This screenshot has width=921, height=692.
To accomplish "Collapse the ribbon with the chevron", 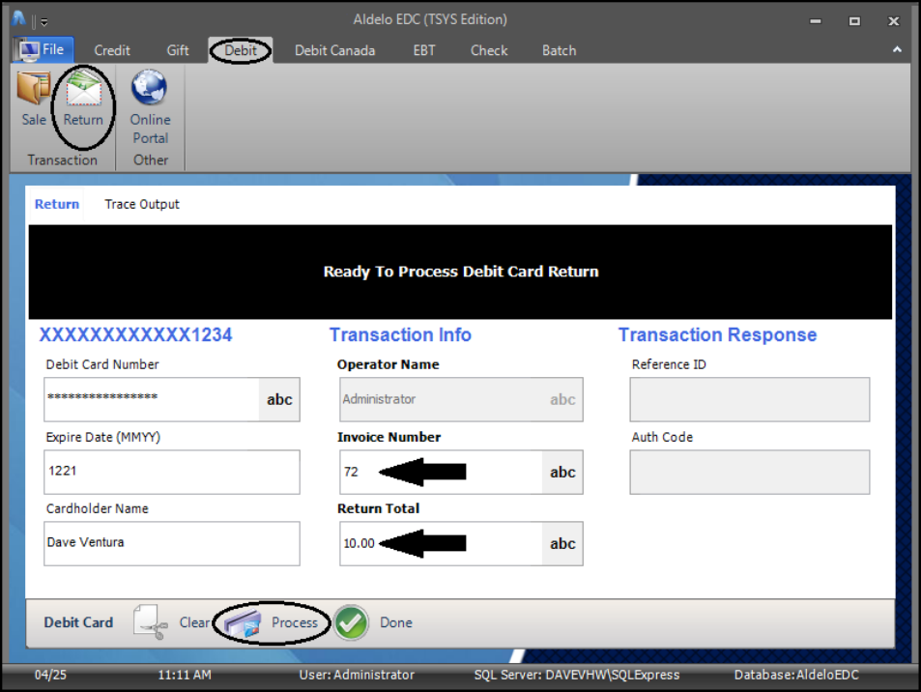I will point(897,50).
